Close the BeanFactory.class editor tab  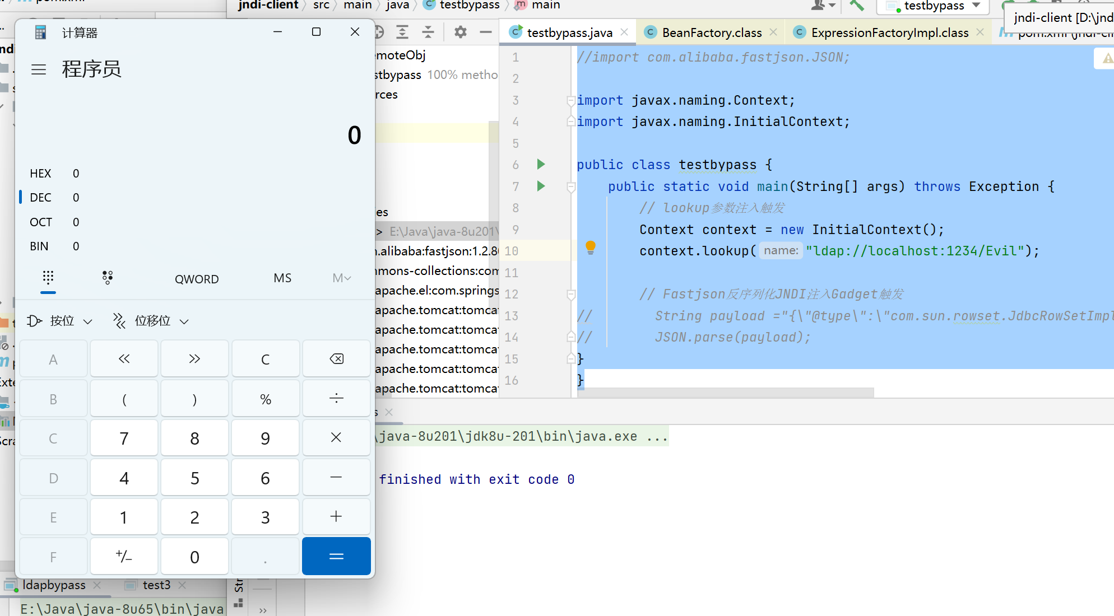click(773, 32)
